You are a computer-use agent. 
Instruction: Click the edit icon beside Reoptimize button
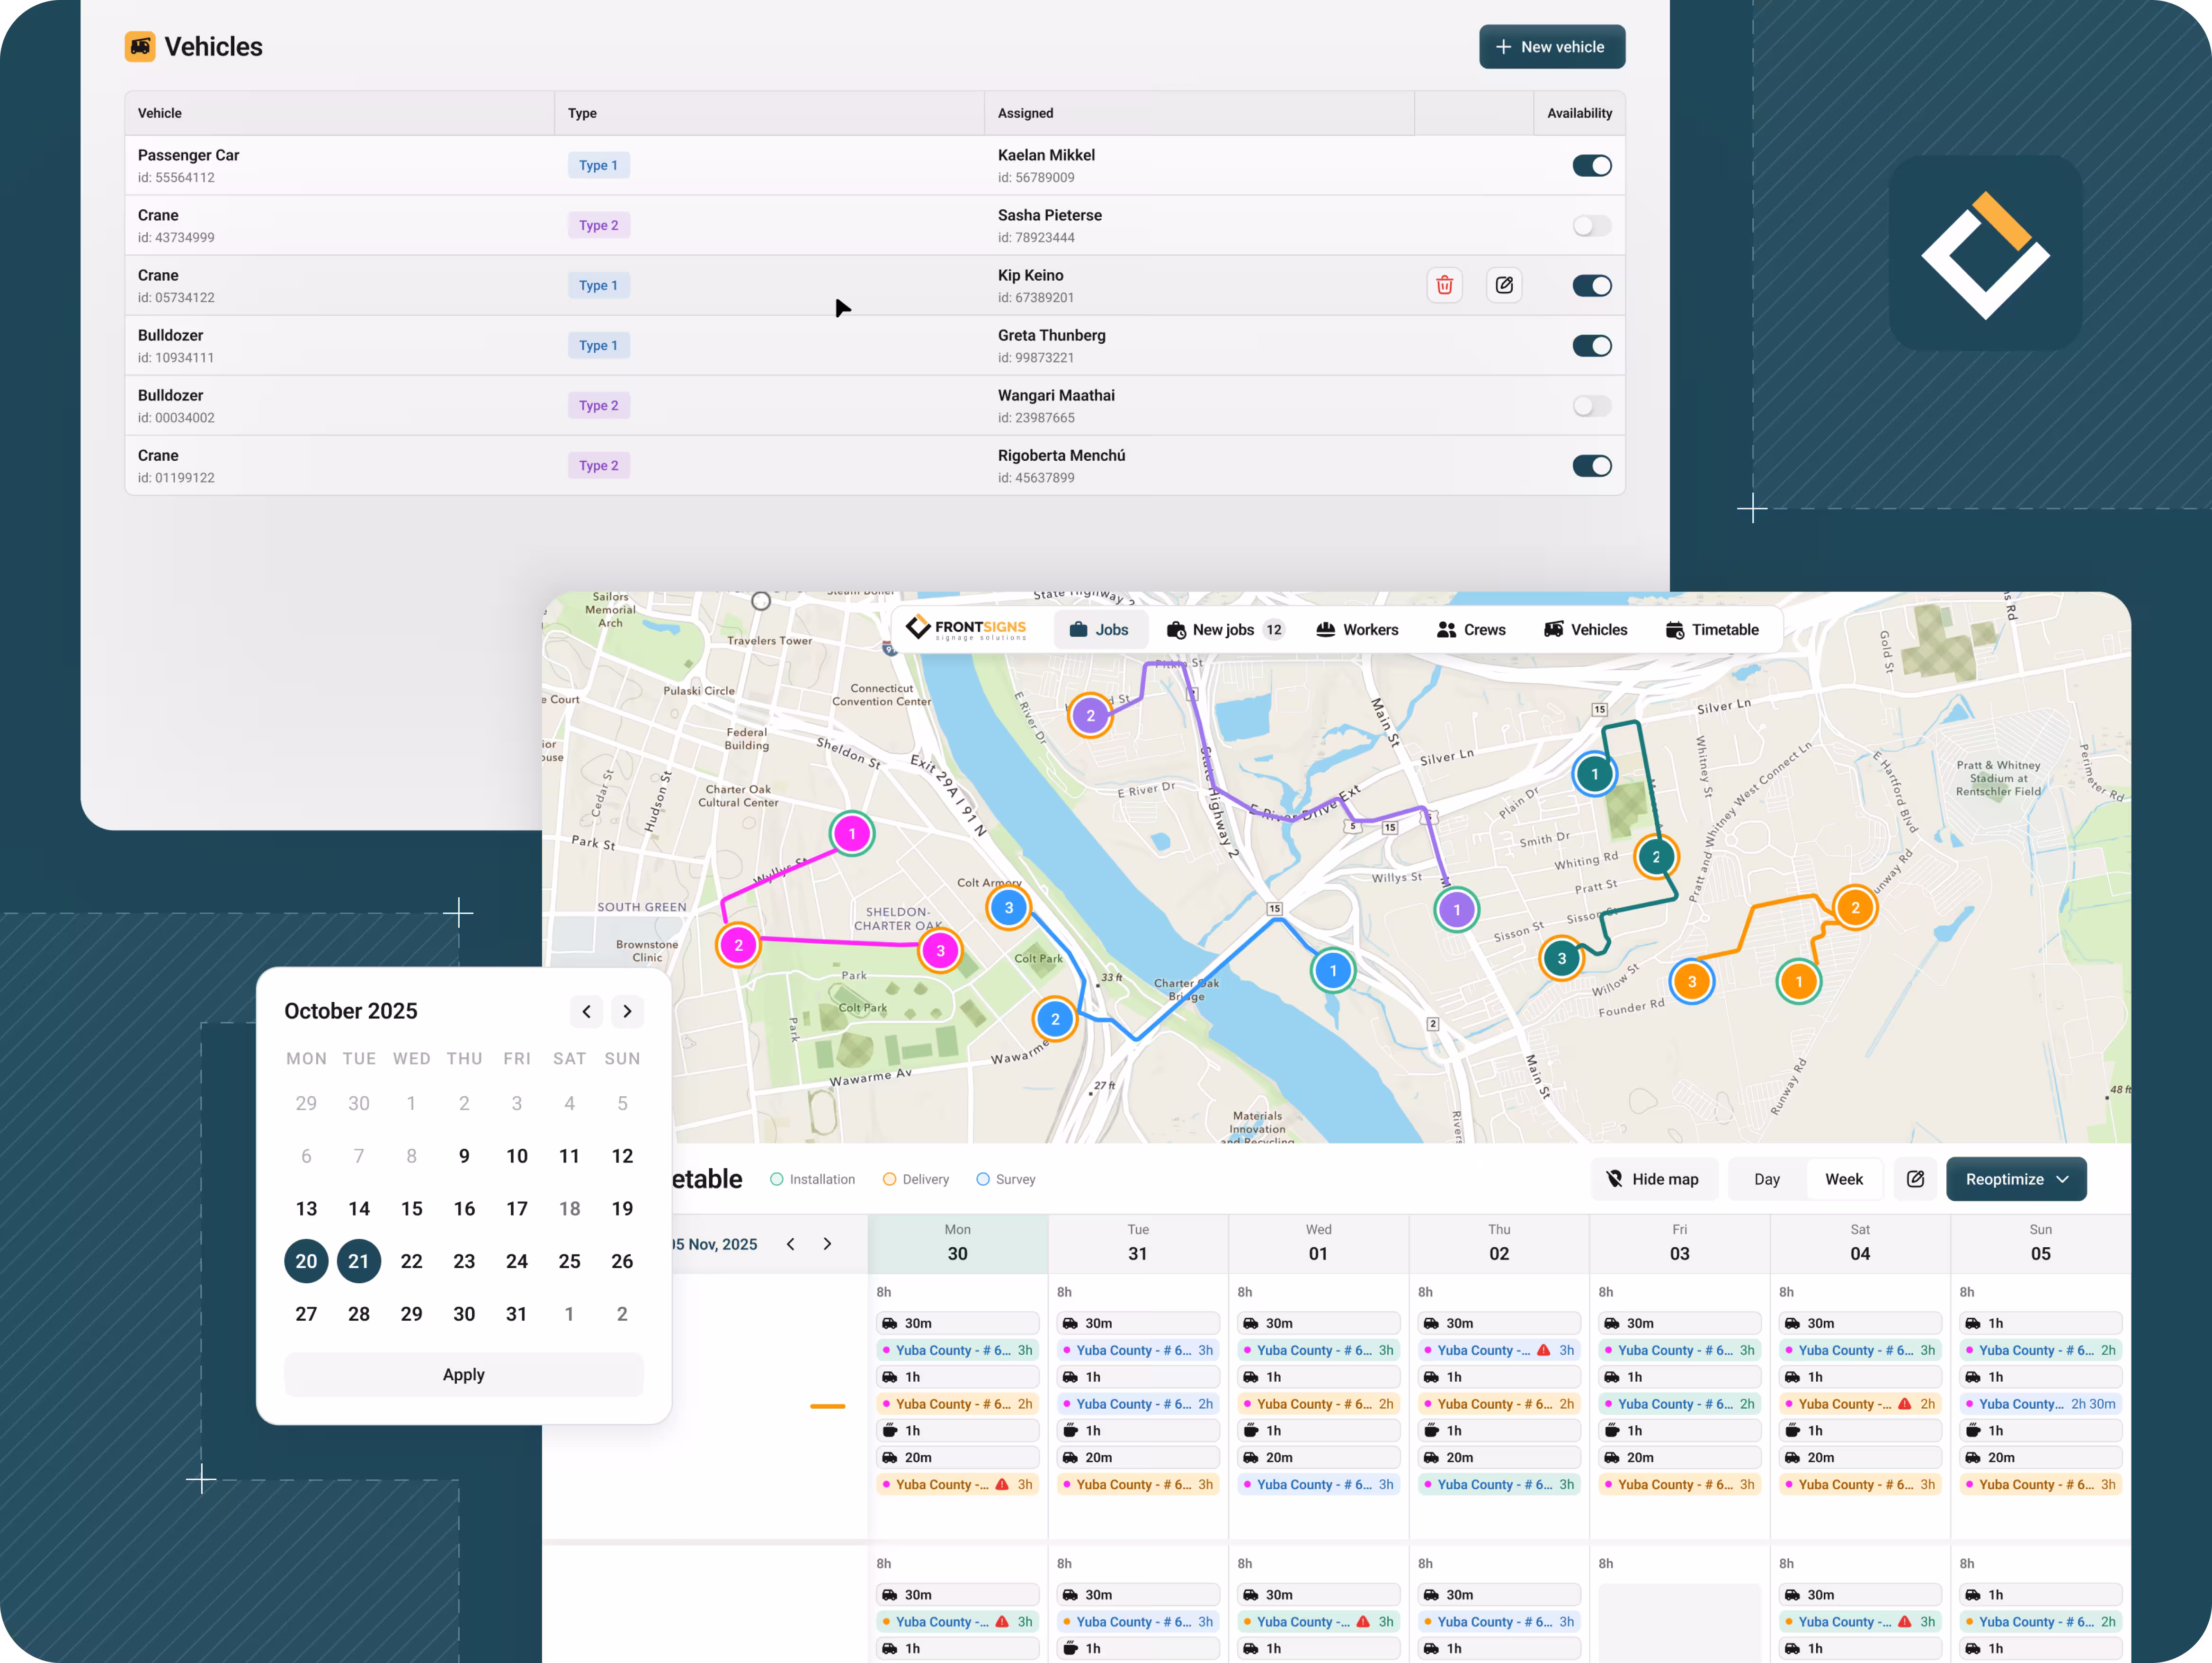click(x=1914, y=1179)
